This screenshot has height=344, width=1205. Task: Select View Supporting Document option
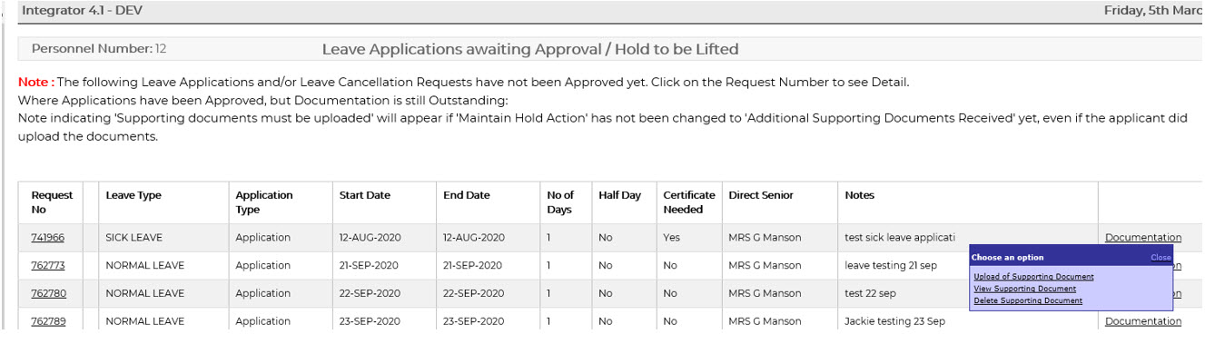click(1024, 289)
